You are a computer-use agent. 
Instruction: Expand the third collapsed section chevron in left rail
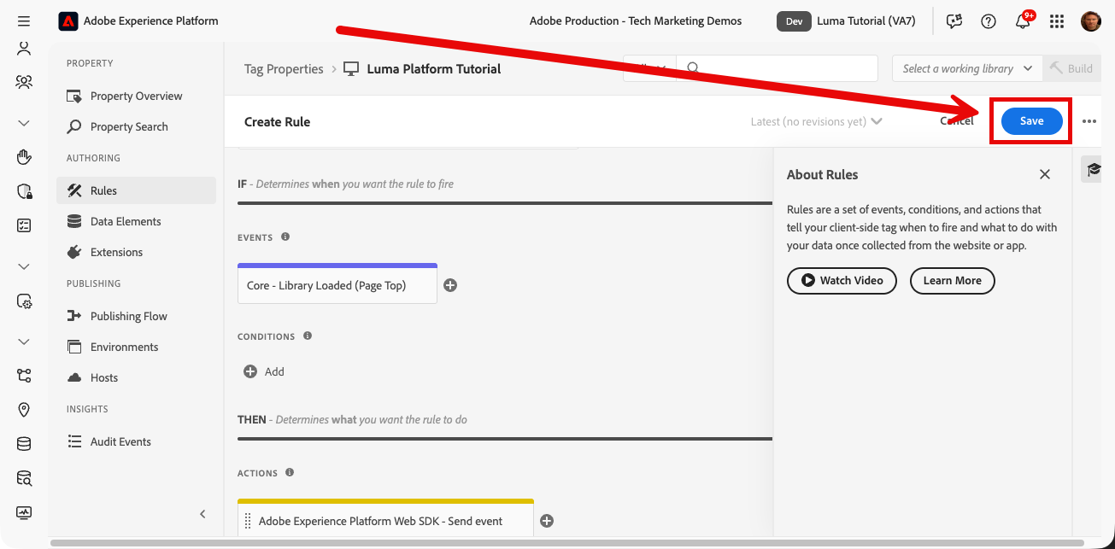pyautogui.click(x=24, y=342)
